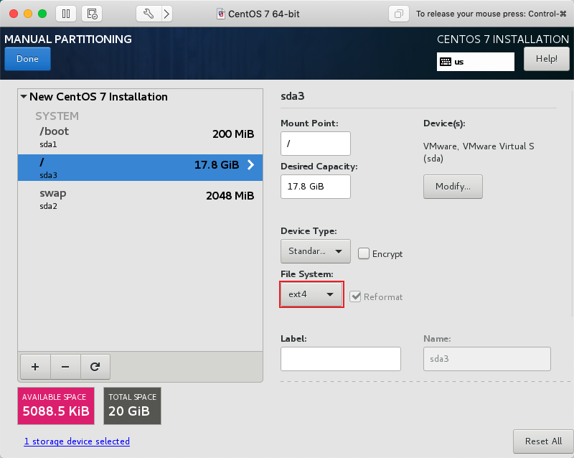Click the AVAILABLE SPACE 5088.5 KiB box
This screenshot has height=458, width=574.
coord(56,406)
